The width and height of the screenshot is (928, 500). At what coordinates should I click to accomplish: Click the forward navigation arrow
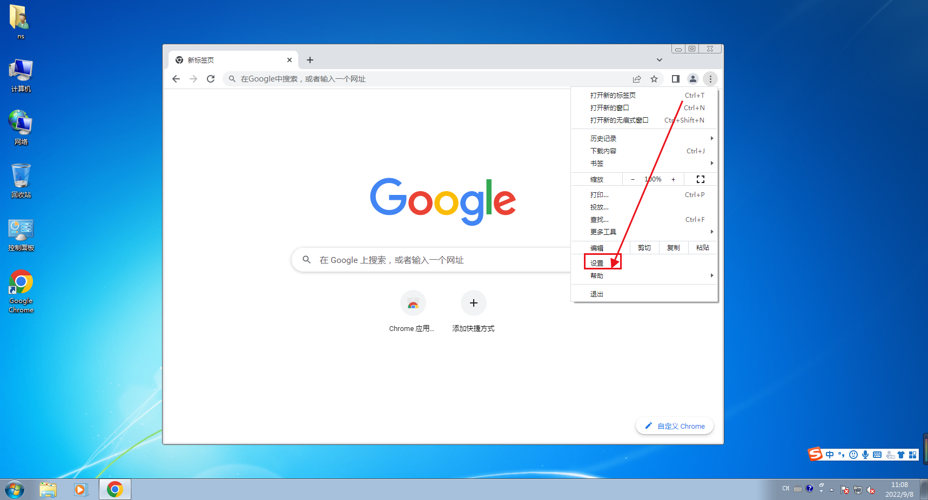point(193,79)
